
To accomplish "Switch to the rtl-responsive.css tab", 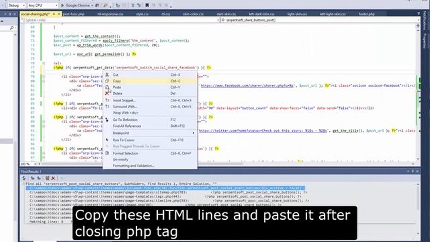I will [110, 14].
